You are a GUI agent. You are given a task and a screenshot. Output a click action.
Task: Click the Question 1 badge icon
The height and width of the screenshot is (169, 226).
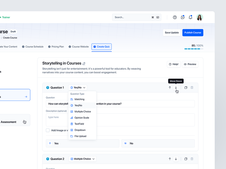pyautogui.click(x=48, y=87)
